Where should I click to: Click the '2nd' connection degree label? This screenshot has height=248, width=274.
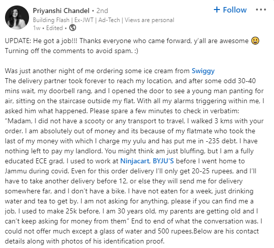pyautogui.click(x=102, y=11)
